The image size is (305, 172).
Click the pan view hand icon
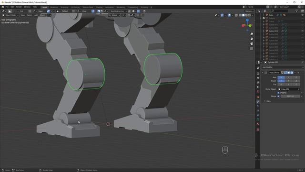click(x=252, y=39)
